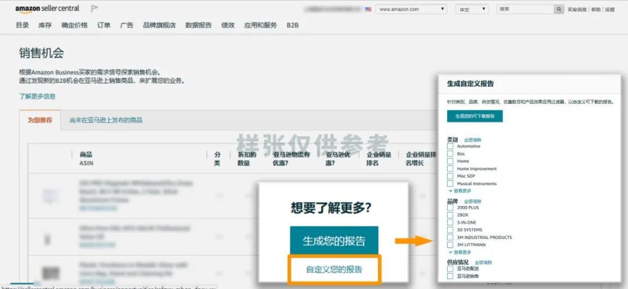Open the 中文 language dropdown
Screen dimensions: 628x289
(472, 9)
